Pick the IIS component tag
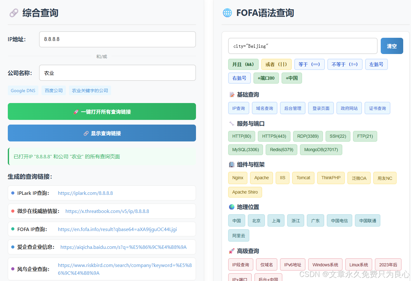Screen dimensions: 411x281 pos(283,178)
